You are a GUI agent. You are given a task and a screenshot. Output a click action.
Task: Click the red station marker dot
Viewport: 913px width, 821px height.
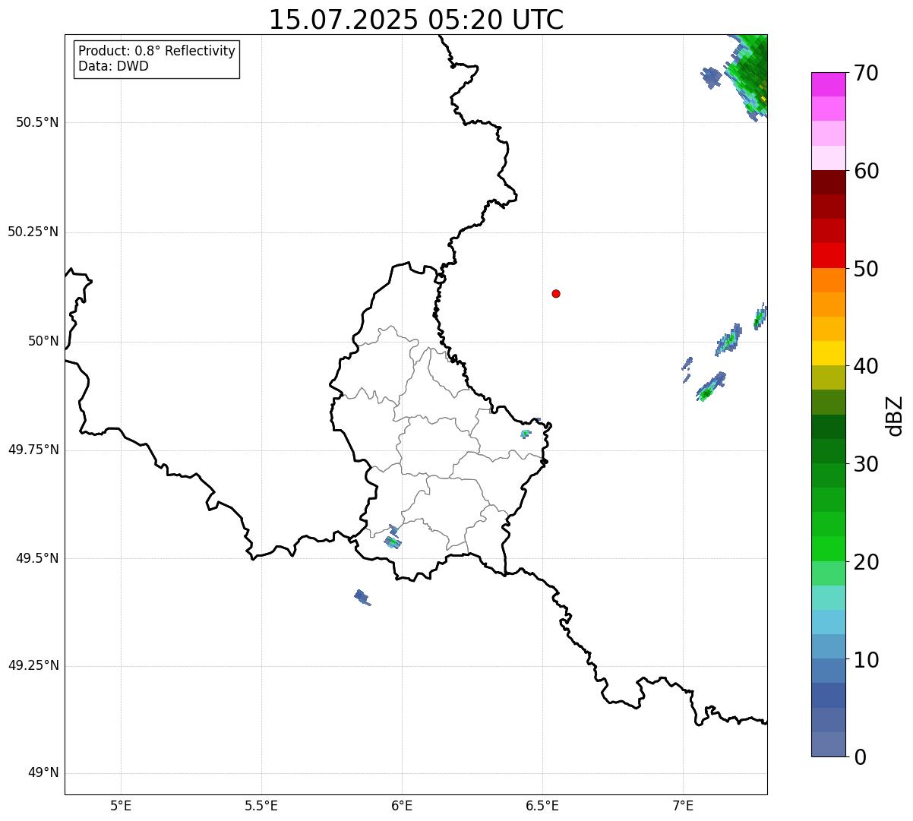click(556, 293)
